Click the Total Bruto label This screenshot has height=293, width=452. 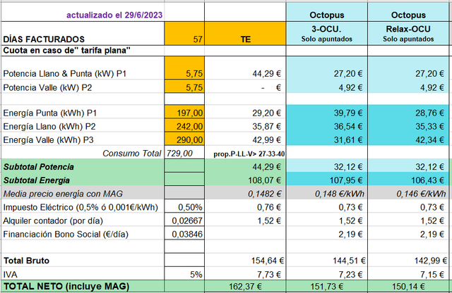pos(83,260)
